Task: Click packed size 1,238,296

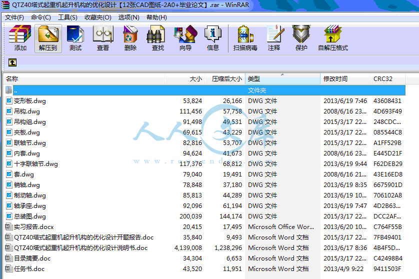Action: coord(228,247)
